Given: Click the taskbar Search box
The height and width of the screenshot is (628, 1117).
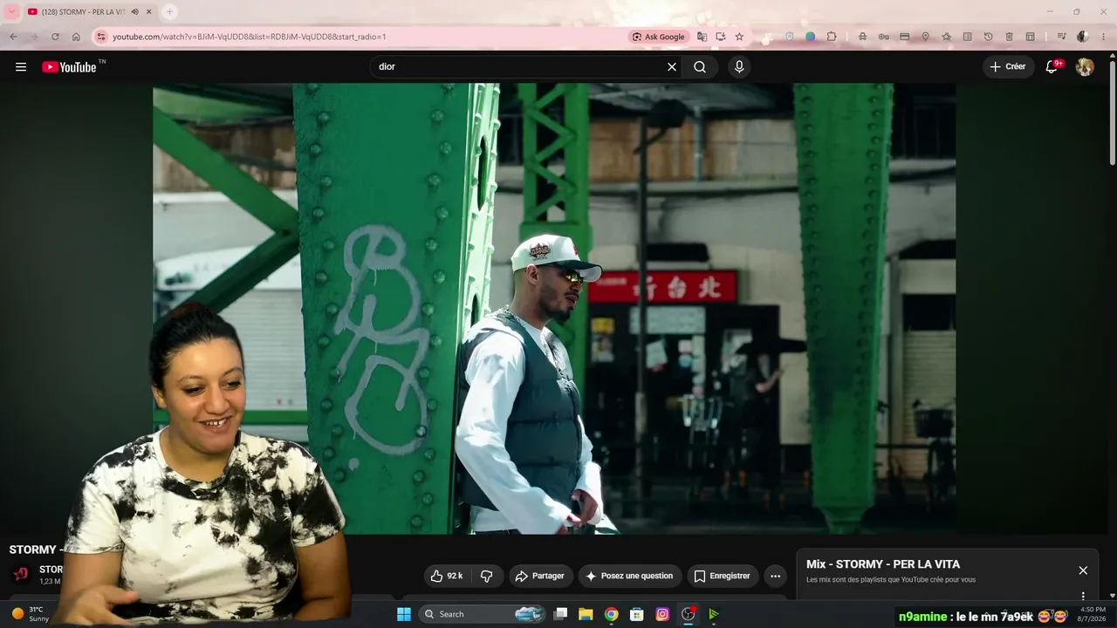Looking at the screenshot, I should [483, 614].
